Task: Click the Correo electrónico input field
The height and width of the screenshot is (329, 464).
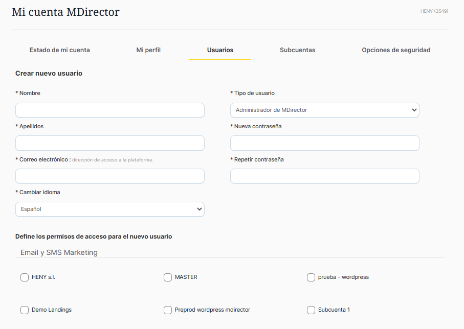Action: tap(109, 176)
